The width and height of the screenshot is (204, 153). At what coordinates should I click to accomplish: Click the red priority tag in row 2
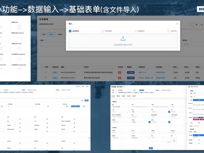click(120, 78)
